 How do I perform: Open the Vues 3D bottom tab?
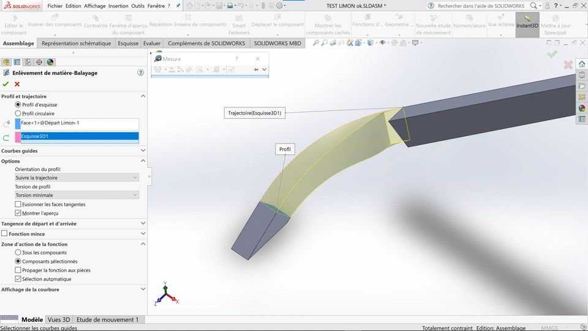pyautogui.click(x=59, y=319)
